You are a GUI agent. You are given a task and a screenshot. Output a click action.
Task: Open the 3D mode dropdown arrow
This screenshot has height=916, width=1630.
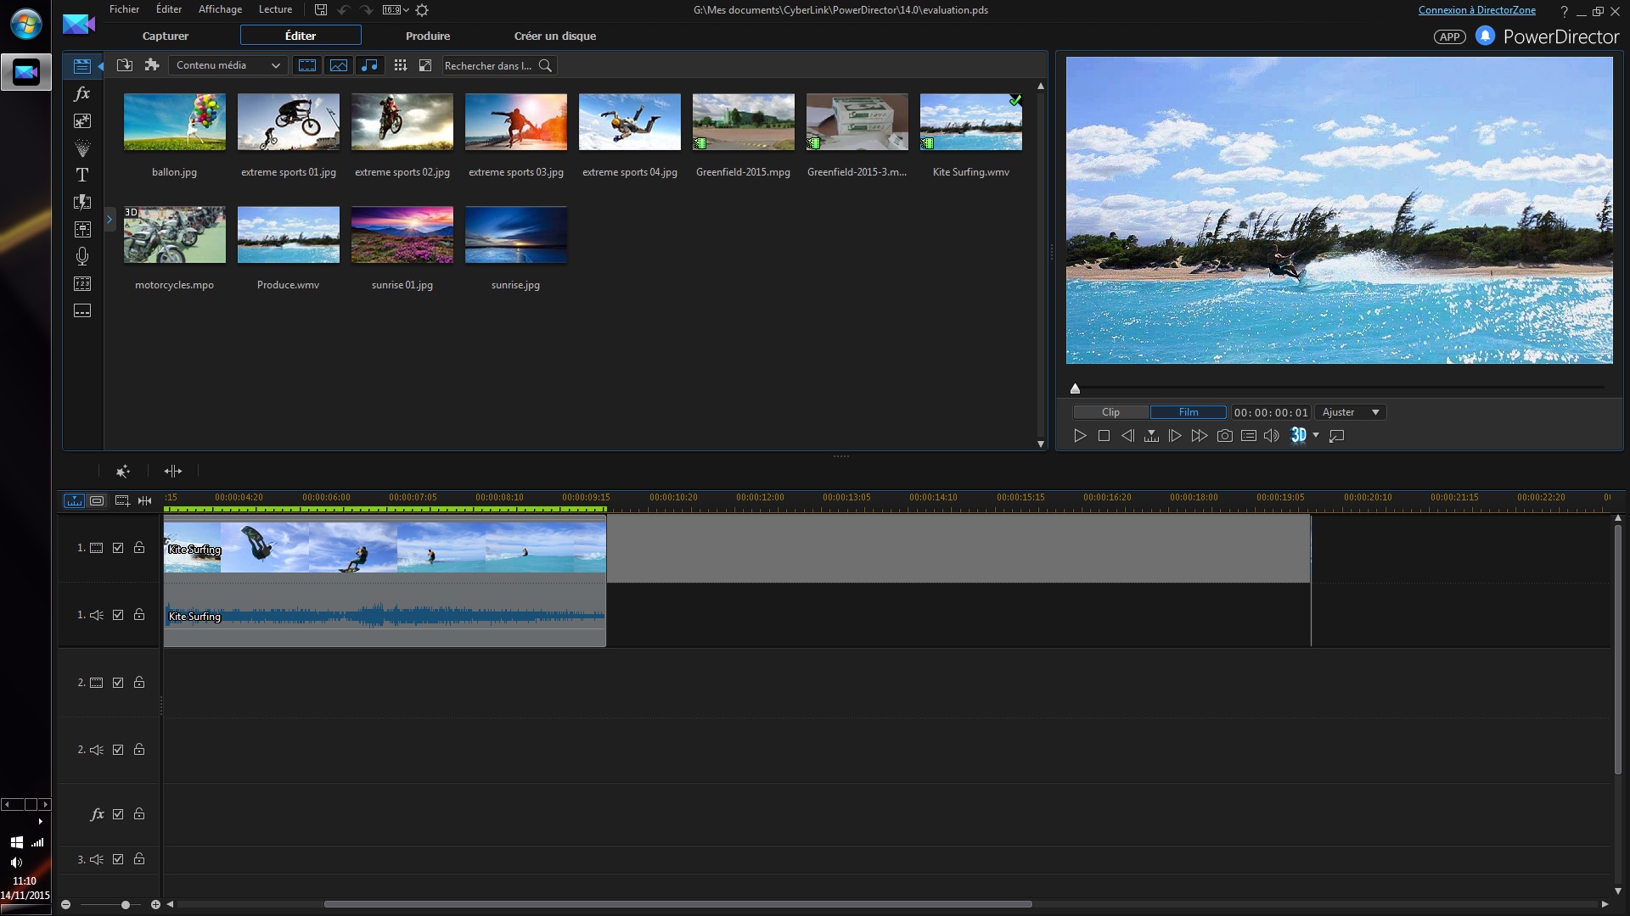coord(1316,435)
